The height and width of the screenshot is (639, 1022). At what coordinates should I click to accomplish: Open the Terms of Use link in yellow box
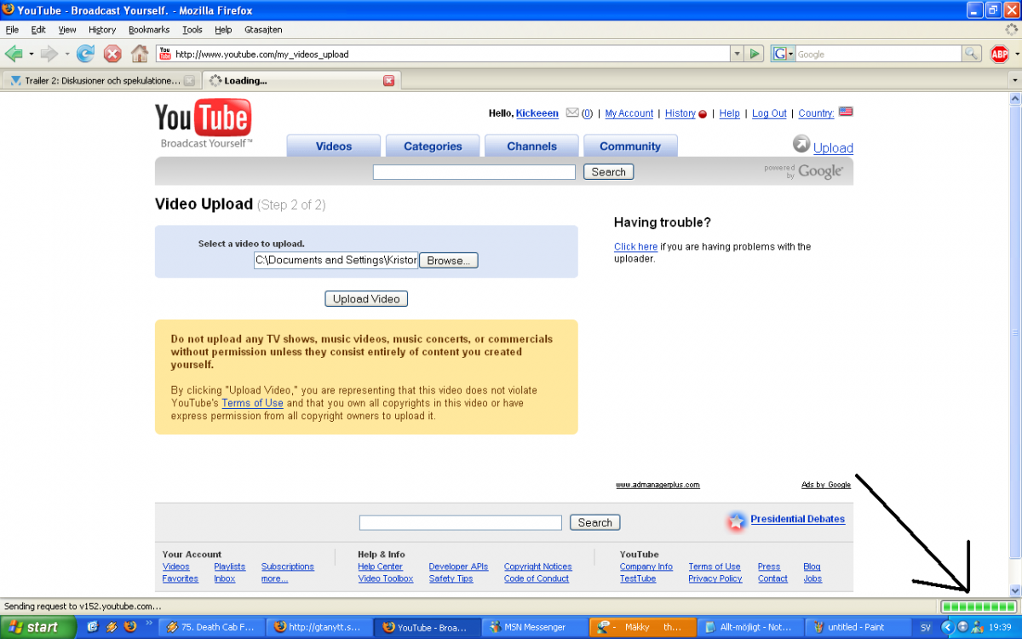(252, 403)
